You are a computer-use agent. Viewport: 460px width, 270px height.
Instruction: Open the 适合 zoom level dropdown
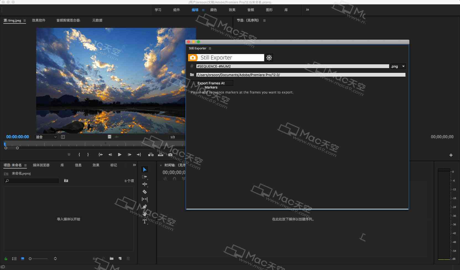click(46, 137)
